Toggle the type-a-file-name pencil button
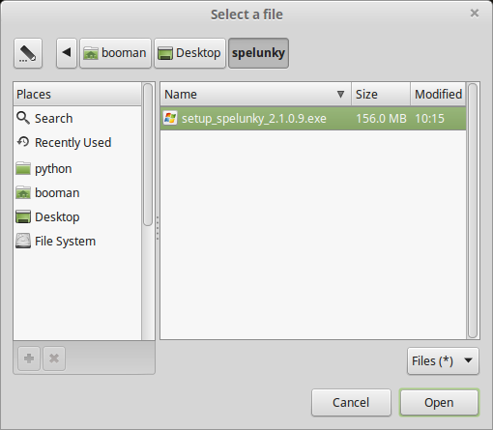The height and width of the screenshot is (430, 493). [28, 53]
